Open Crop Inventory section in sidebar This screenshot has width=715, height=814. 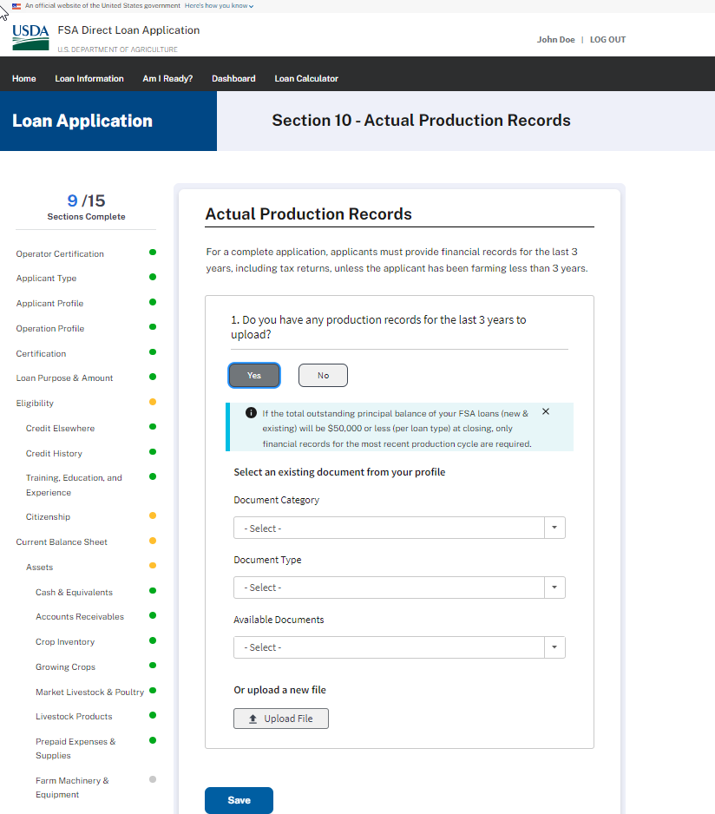pos(65,641)
